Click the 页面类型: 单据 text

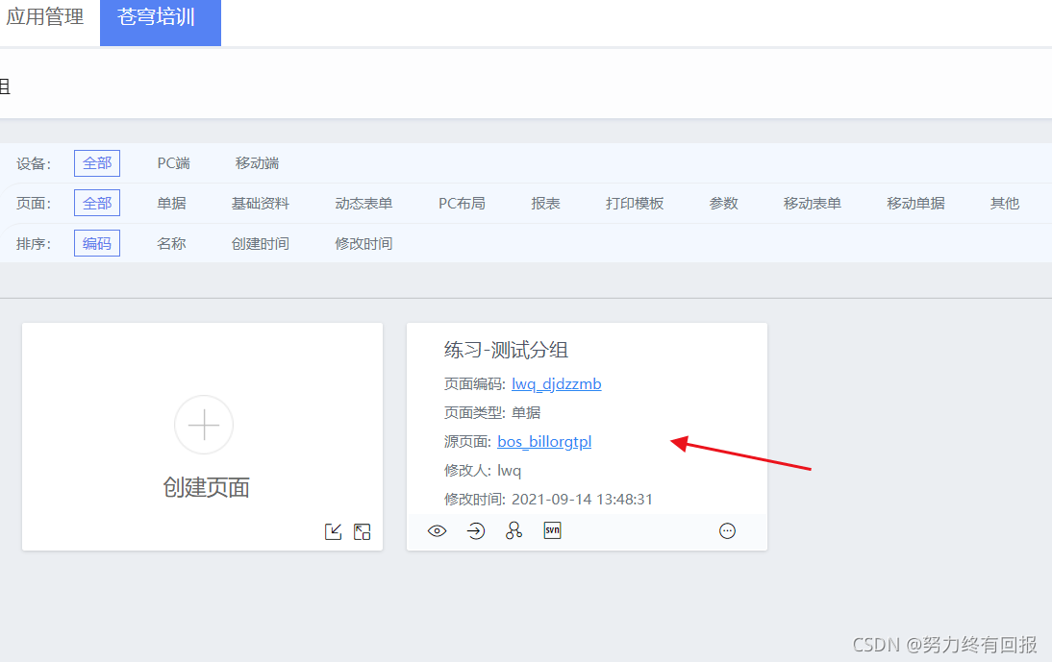[492, 413]
